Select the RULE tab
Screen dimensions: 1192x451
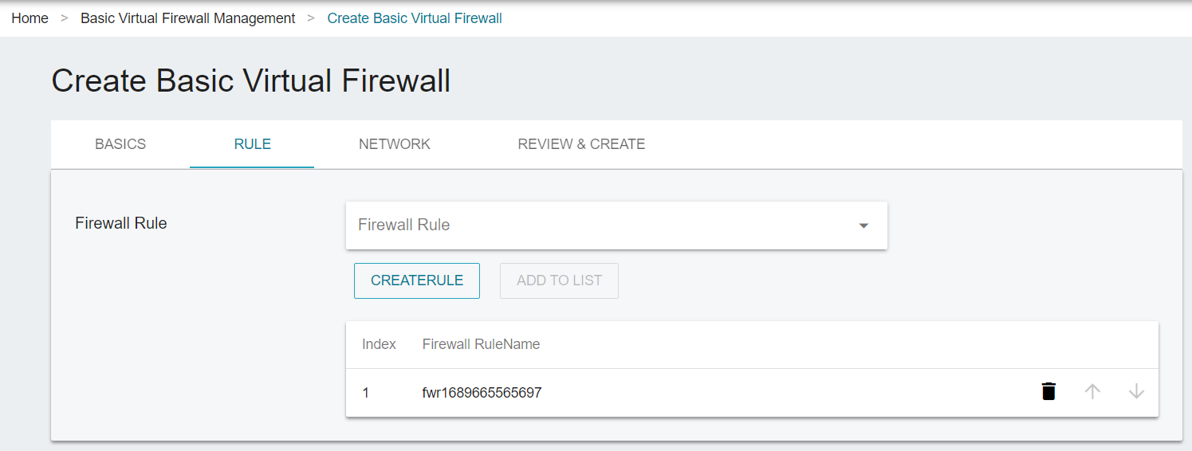coord(252,144)
